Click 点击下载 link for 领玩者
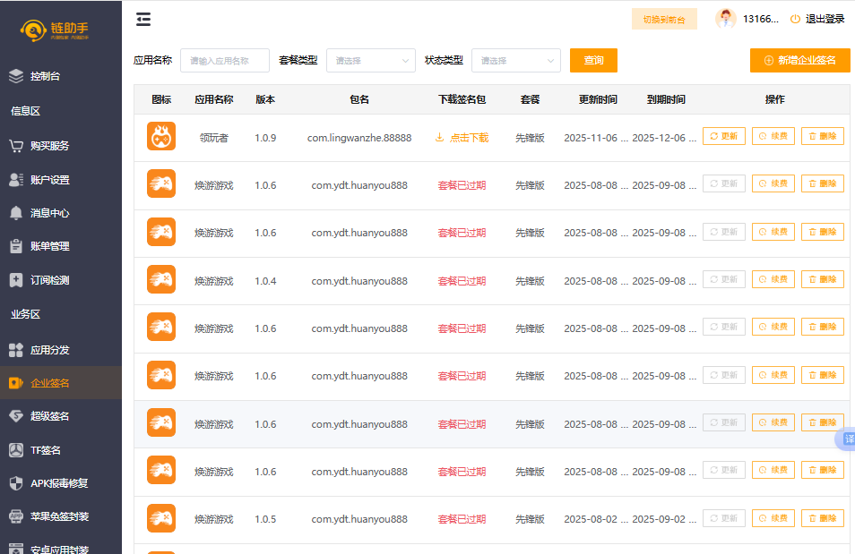The image size is (855, 554). pos(462,138)
